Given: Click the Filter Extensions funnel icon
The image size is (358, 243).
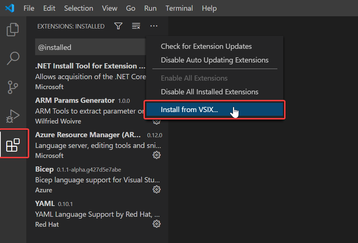Looking at the screenshot, I should pyautogui.click(x=118, y=26).
